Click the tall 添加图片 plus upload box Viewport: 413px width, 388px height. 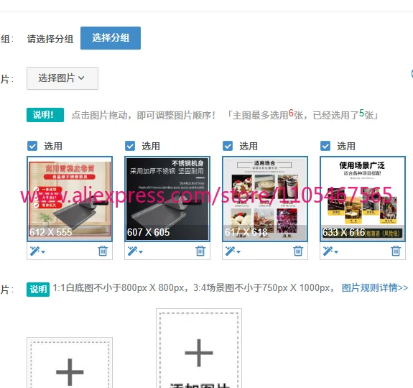[199, 348]
